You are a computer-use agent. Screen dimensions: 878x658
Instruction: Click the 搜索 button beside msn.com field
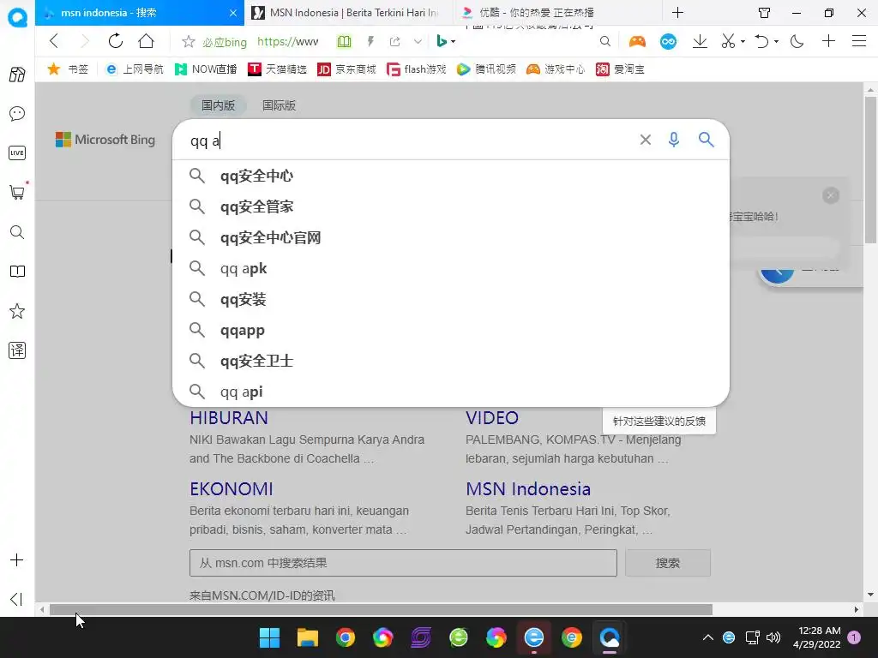[x=667, y=563]
